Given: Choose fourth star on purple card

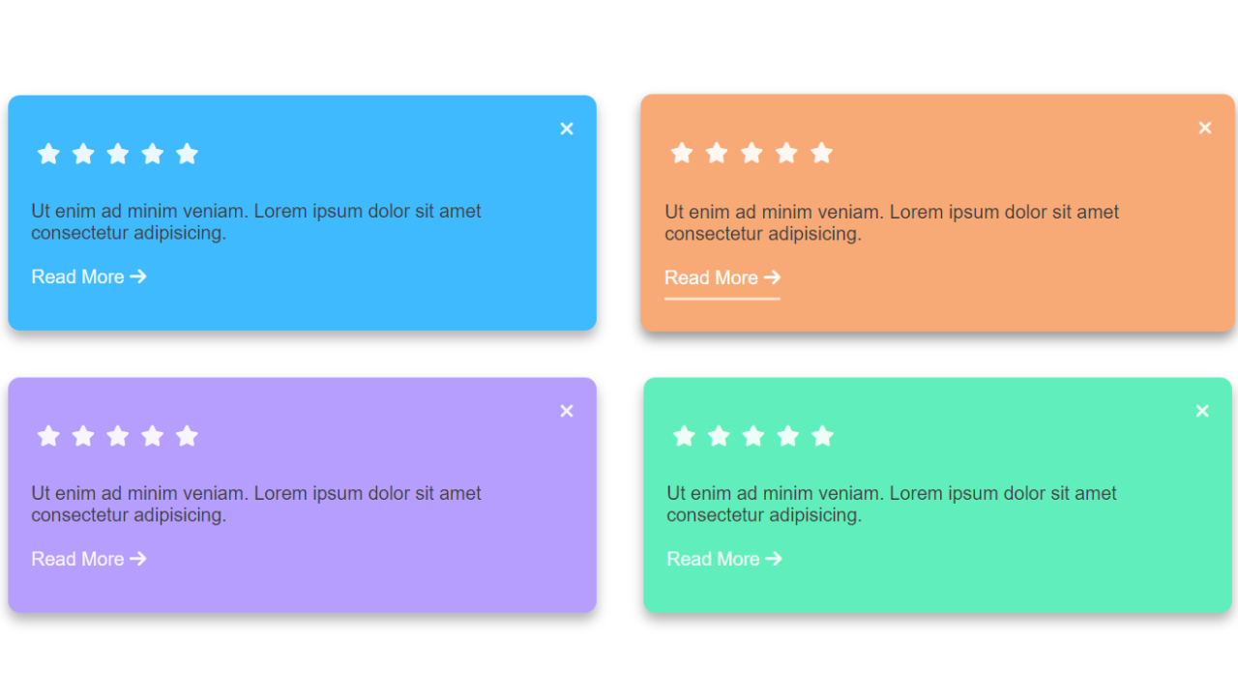Looking at the screenshot, I should click(153, 436).
